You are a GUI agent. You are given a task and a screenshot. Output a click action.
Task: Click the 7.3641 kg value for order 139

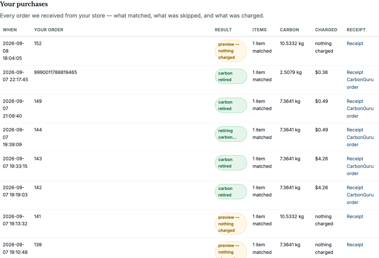[x=290, y=245]
